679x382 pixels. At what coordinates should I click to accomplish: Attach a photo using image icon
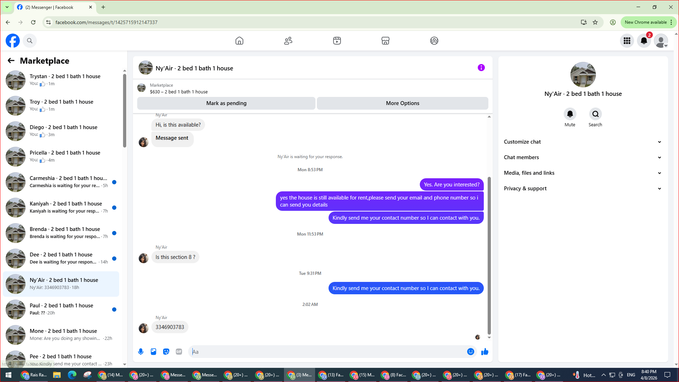[x=153, y=352]
